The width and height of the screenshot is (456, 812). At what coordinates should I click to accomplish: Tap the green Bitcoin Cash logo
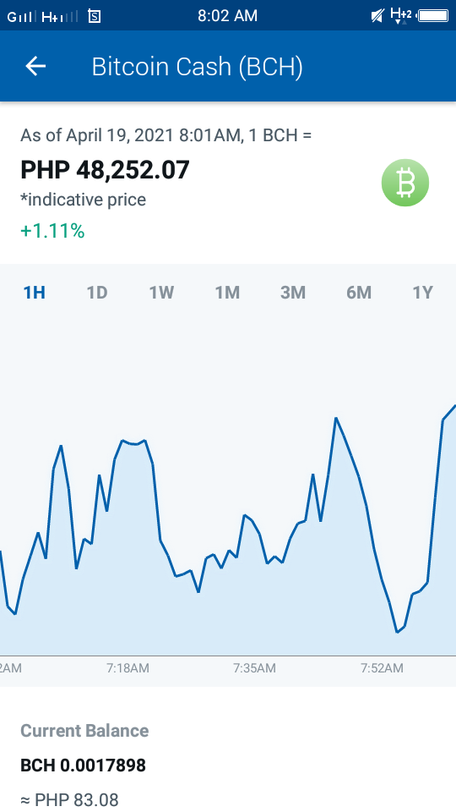click(x=405, y=183)
